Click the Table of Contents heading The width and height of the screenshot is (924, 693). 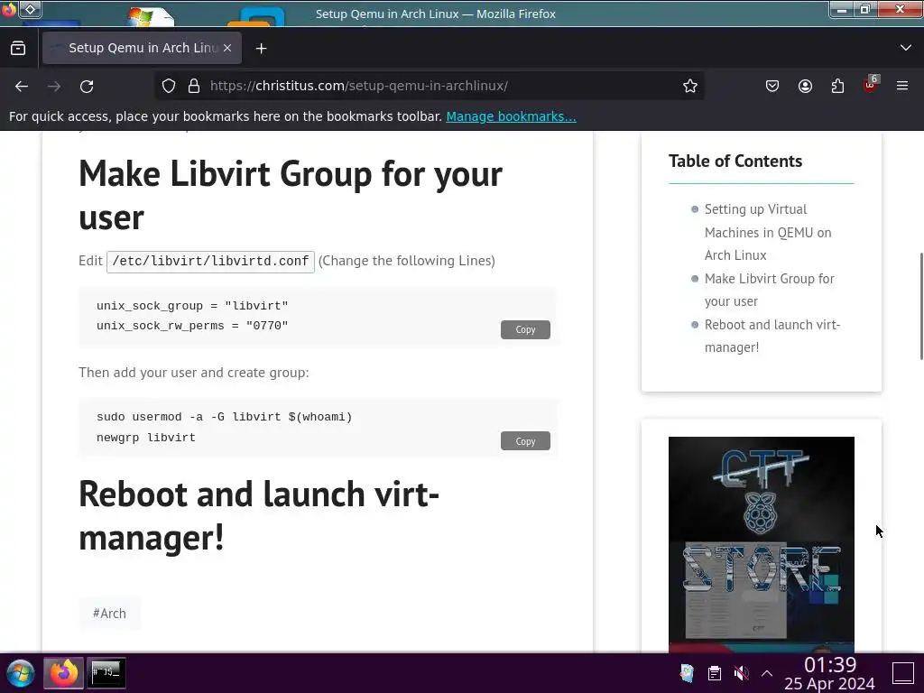735,161
